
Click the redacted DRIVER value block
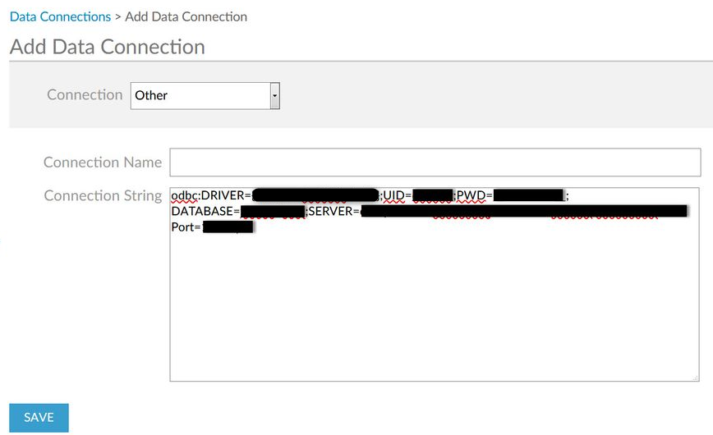(x=315, y=195)
